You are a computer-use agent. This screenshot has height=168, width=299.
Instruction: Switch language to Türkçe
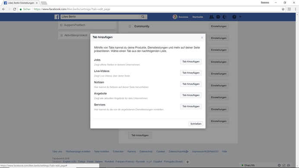point(82,162)
